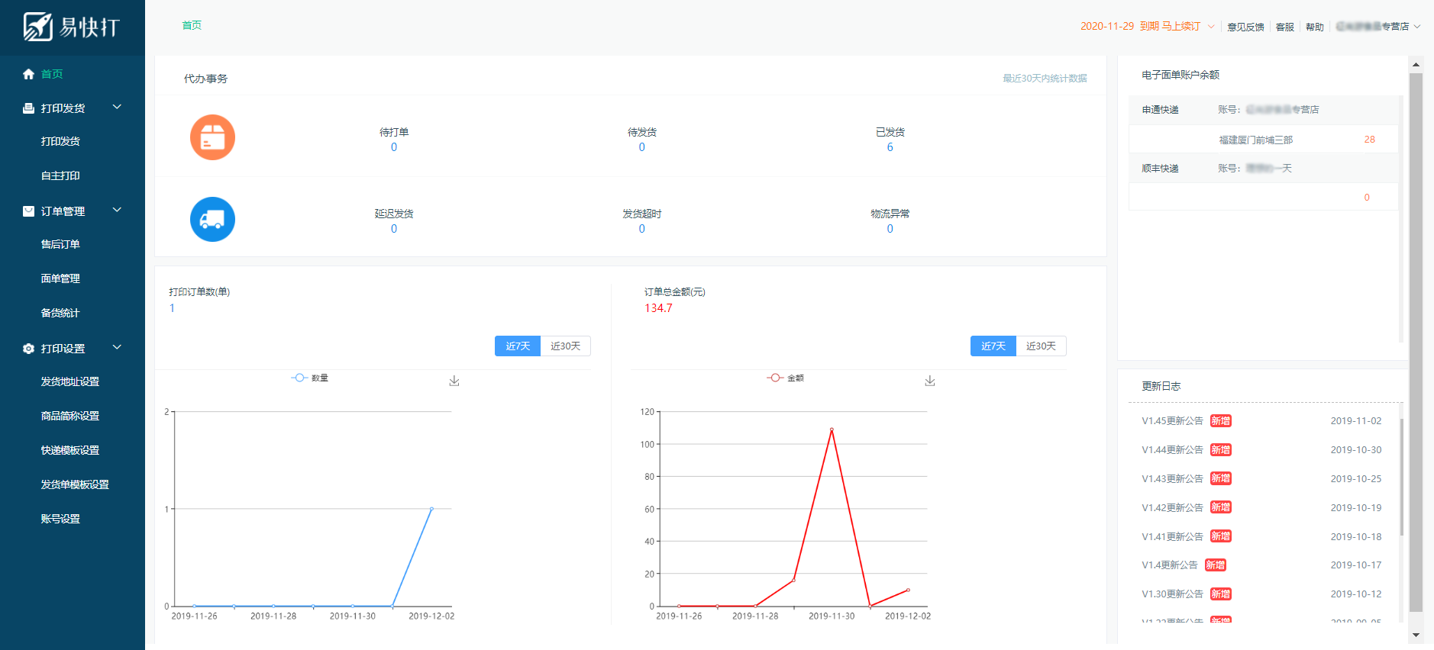Open 账号设置
The width and height of the screenshot is (1434, 650).
coord(60,519)
